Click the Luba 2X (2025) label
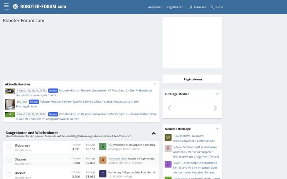Viewport: 287px width, 179px height. coord(182,136)
